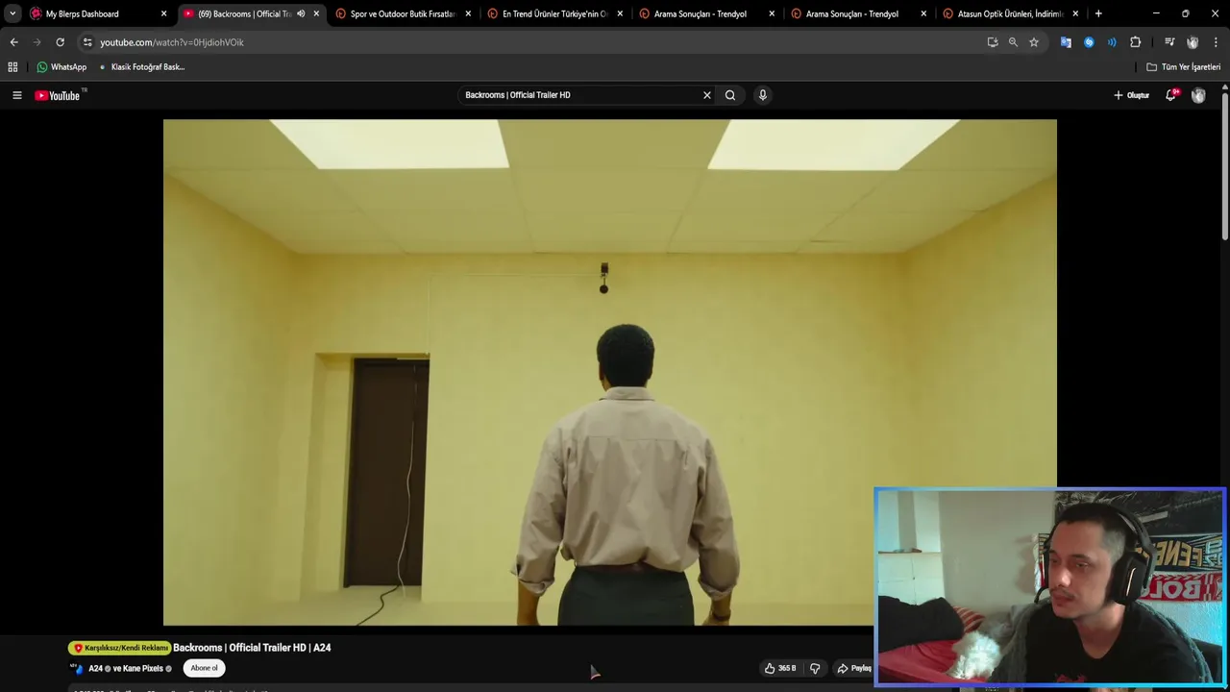
Task: Go back with browser back arrow
Action: click(13, 42)
